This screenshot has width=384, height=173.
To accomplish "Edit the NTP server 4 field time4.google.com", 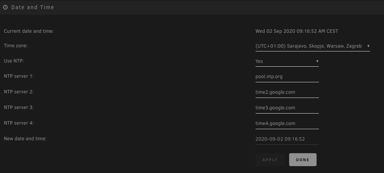I will pos(287,123).
